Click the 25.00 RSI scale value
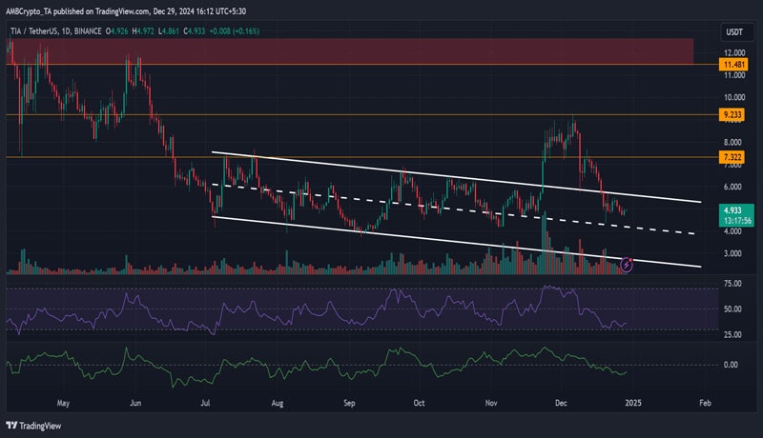This screenshot has height=438, width=763. (x=732, y=334)
